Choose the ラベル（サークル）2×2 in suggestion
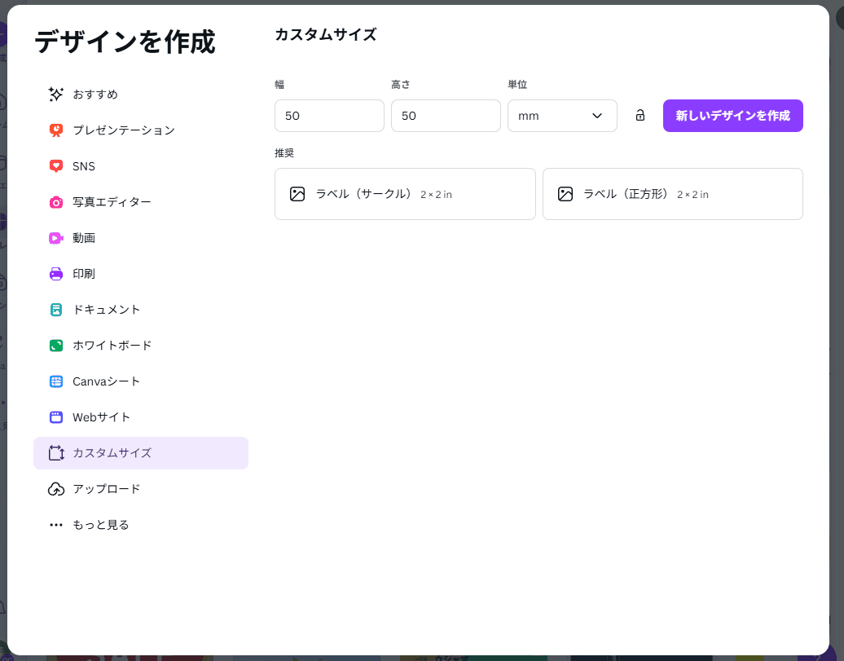 (405, 193)
